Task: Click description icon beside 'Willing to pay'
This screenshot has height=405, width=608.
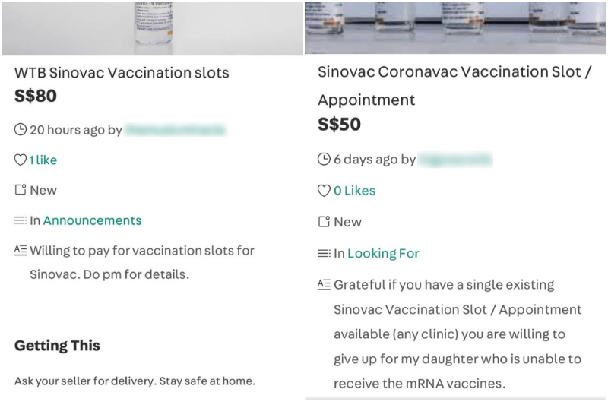Action: tap(21, 250)
